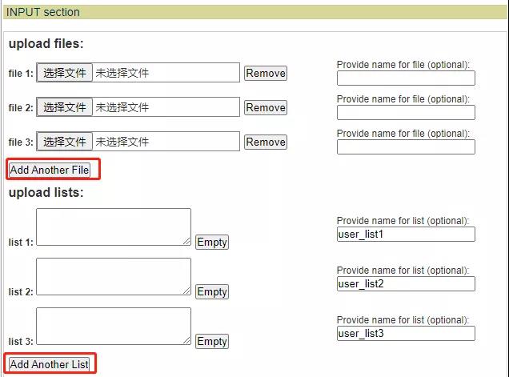Remove the file 1 entry
Viewport: 509px width, 377px height.
pyautogui.click(x=266, y=74)
